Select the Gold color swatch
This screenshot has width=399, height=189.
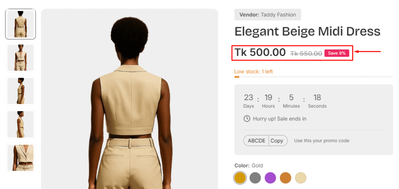[240, 178]
